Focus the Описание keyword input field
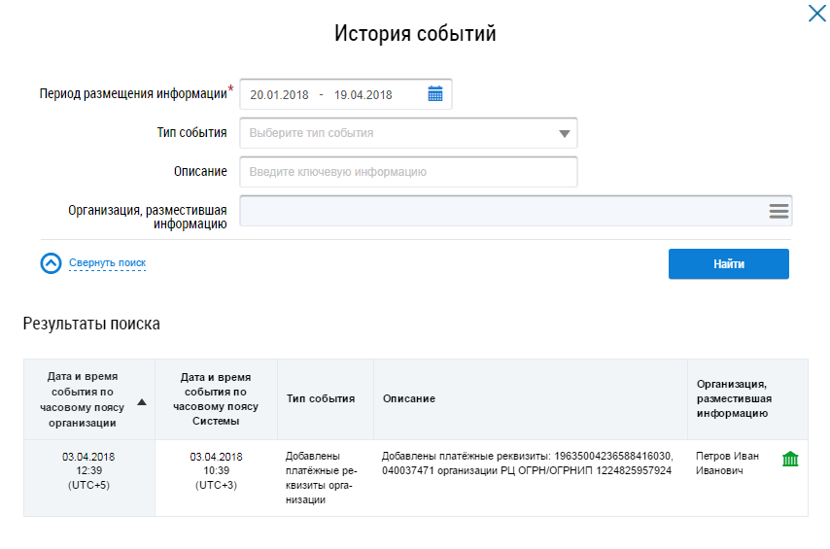Viewport: 830px width, 549px height. coord(408,172)
